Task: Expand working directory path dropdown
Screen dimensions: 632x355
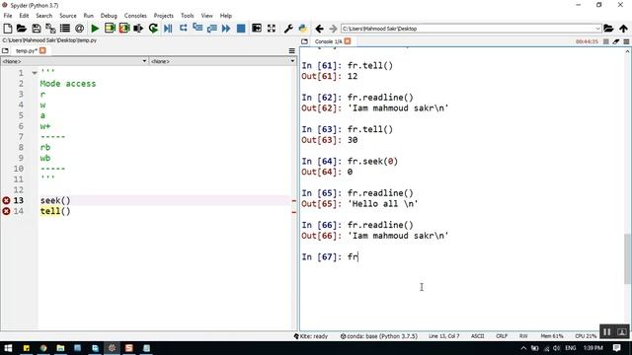Action: point(598,29)
